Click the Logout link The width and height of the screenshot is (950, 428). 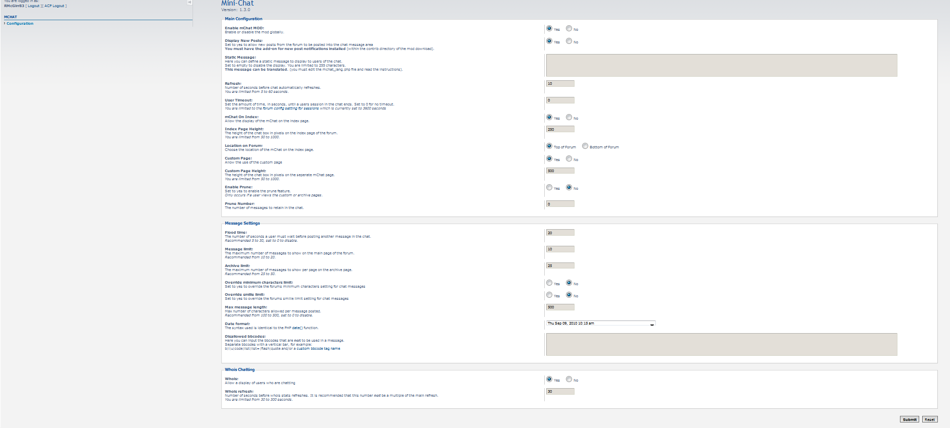[x=33, y=6]
